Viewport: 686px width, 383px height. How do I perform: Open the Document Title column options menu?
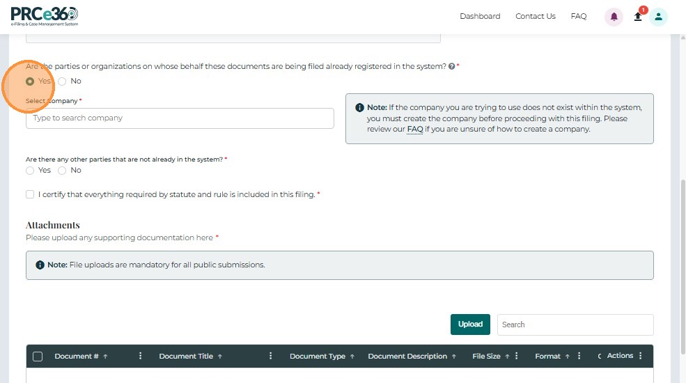point(270,356)
